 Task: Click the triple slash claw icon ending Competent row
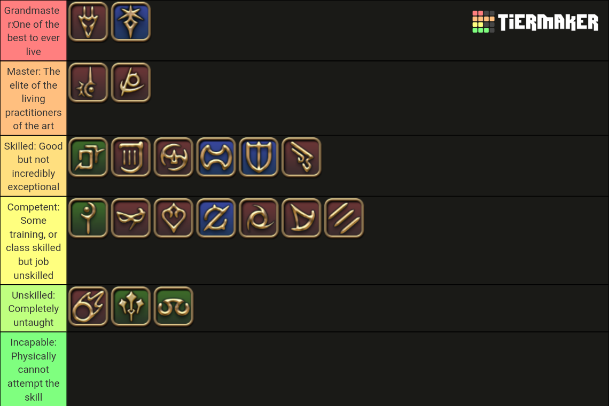tap(344, 217)
